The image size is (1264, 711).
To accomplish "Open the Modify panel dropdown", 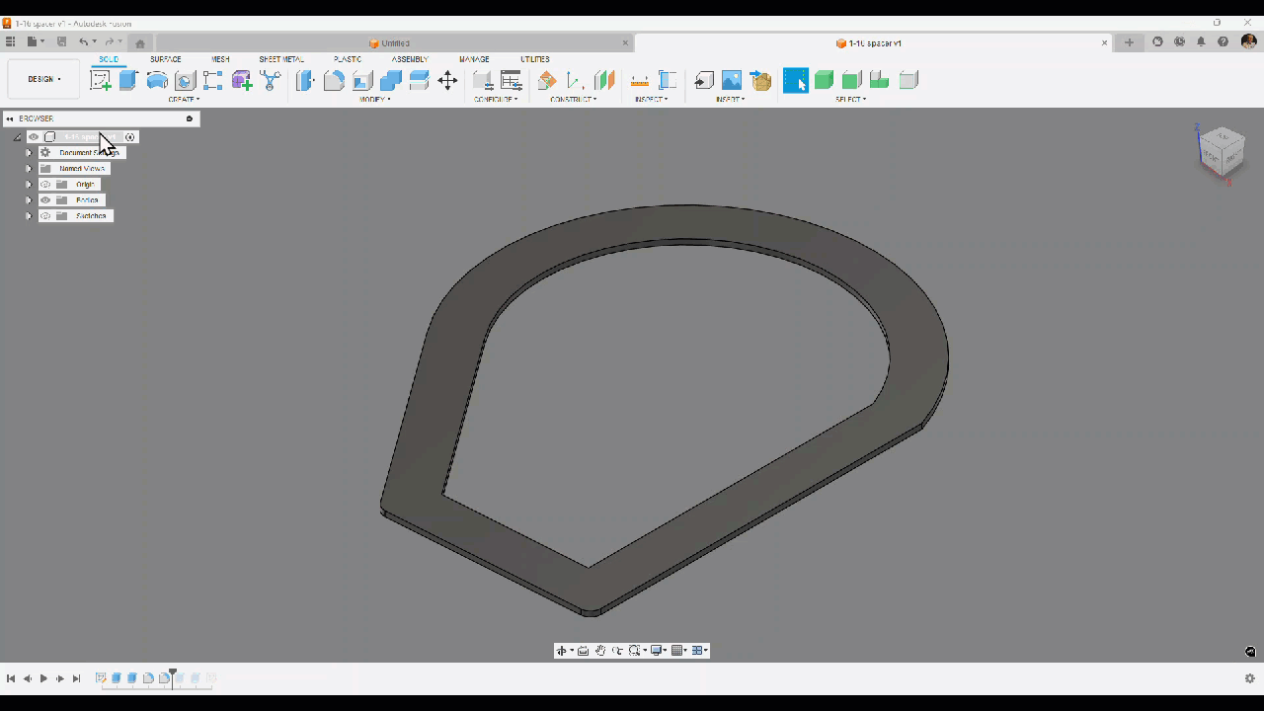I will (374, 100).
